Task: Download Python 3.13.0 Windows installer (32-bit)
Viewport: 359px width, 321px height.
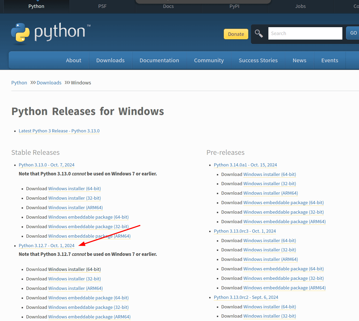Action: (x=74, y=198)
